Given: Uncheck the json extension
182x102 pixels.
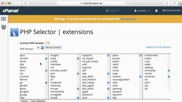Looking at the screenshot, I should click(78, 74).
